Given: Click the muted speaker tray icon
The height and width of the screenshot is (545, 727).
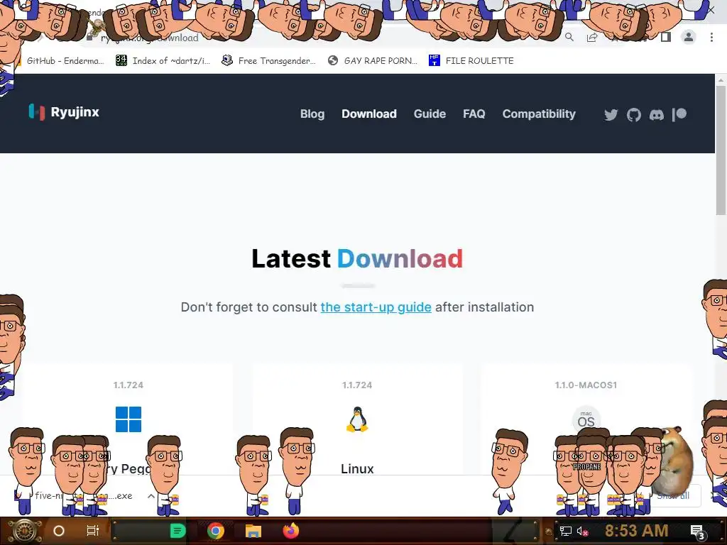Looking at the screenshot, I should [x=582, y=531].
